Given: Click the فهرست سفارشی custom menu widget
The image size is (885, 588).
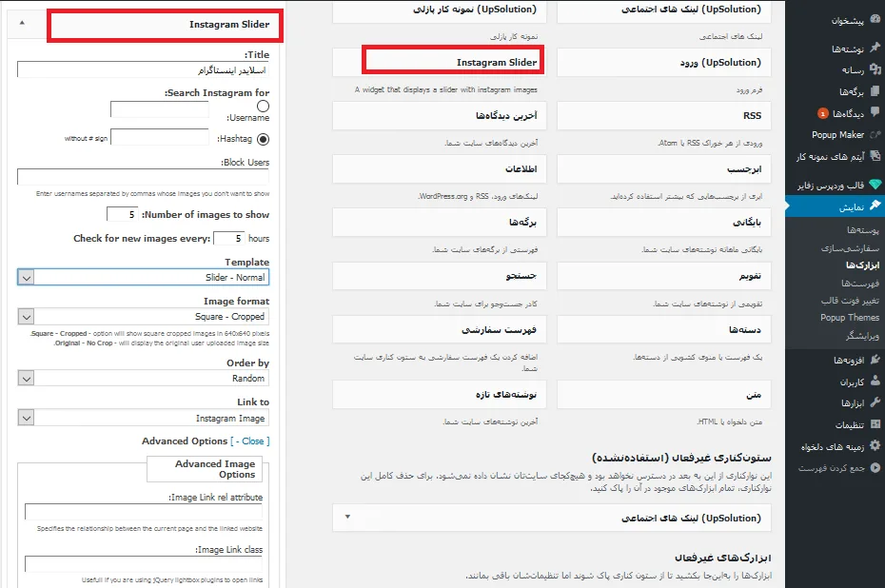Looking at the screenshot, I should pyautogui.click(x=440, y=329).
